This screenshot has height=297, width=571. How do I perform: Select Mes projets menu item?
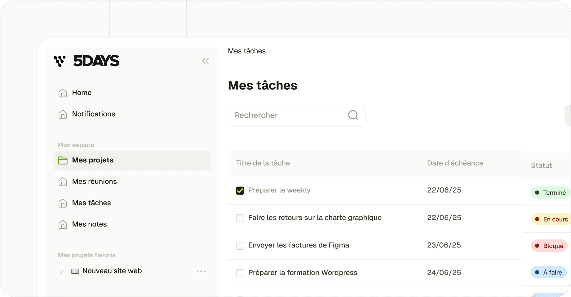[132, 160]
